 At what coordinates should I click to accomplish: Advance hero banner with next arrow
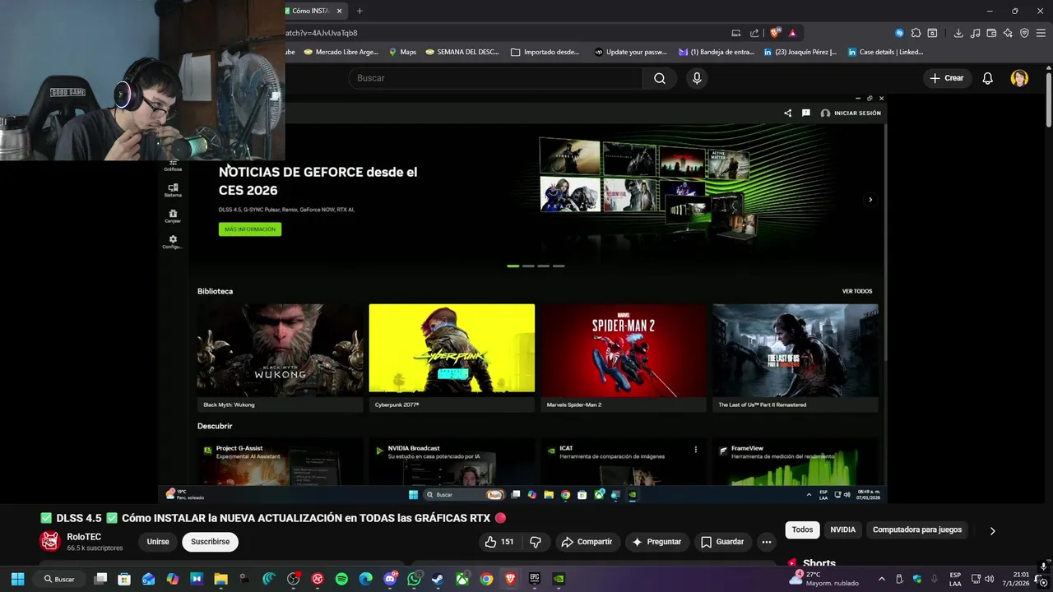870,200
